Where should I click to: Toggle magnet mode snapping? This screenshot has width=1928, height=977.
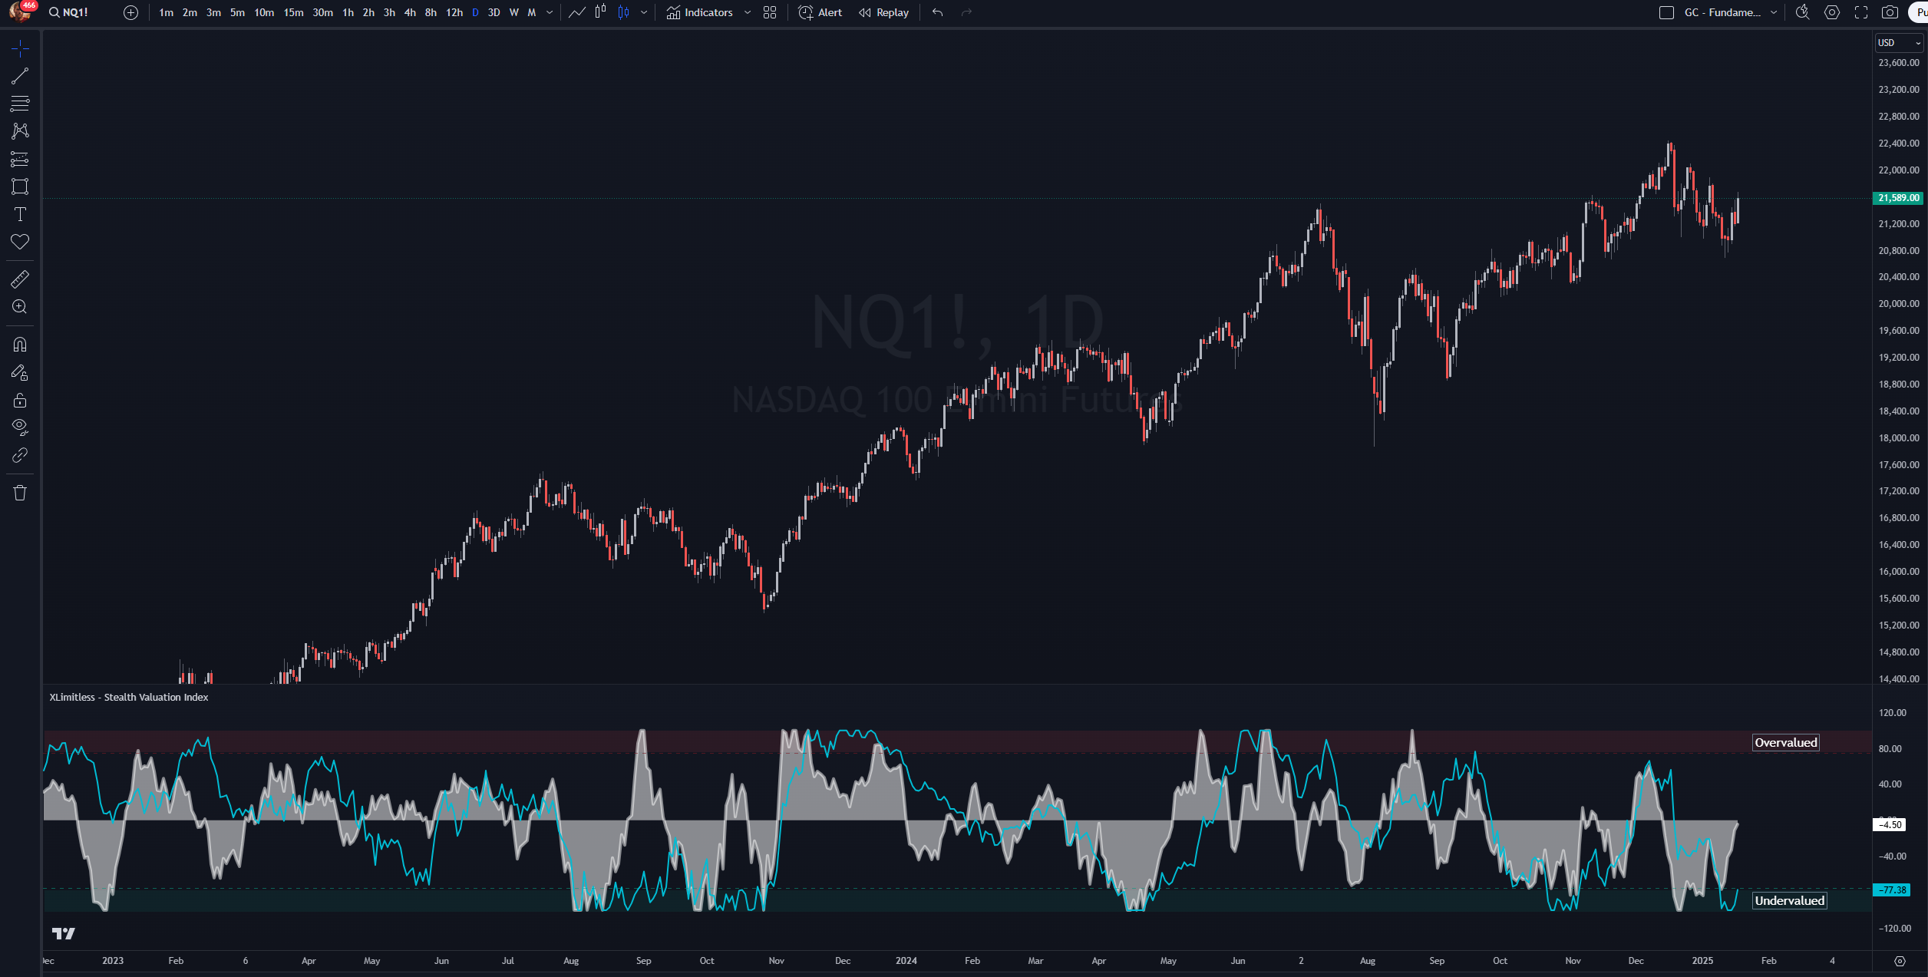pyautogui.click(x=20, y=345)
